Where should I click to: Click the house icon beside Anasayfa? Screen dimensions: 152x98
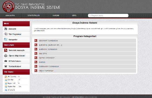(6, 29)
